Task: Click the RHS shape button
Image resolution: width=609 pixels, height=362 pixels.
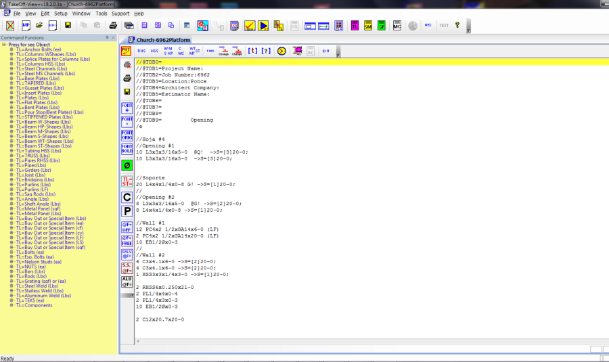Action: click(x=141, y=51)
